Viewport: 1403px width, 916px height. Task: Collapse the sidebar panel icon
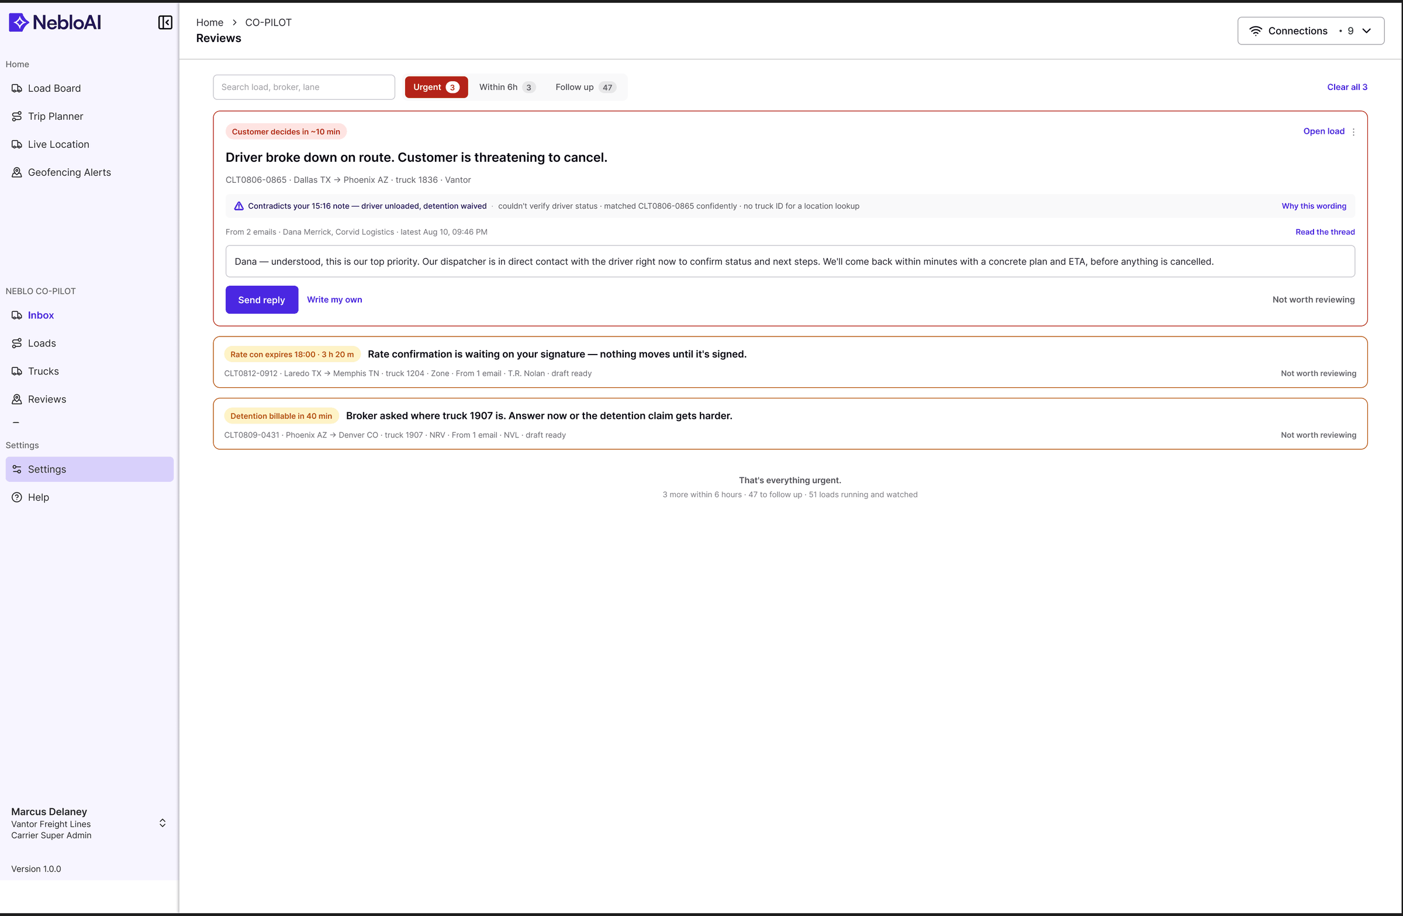[165, 22]
